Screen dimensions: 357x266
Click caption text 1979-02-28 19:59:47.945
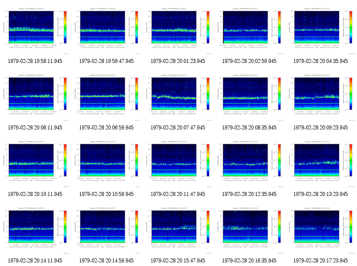pos(106,61)
